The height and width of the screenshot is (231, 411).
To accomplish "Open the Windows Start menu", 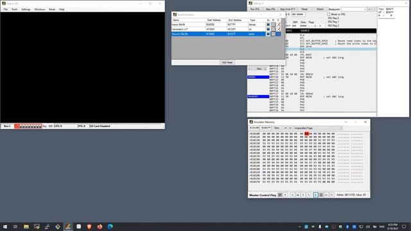I will click(x=5, y=227).
